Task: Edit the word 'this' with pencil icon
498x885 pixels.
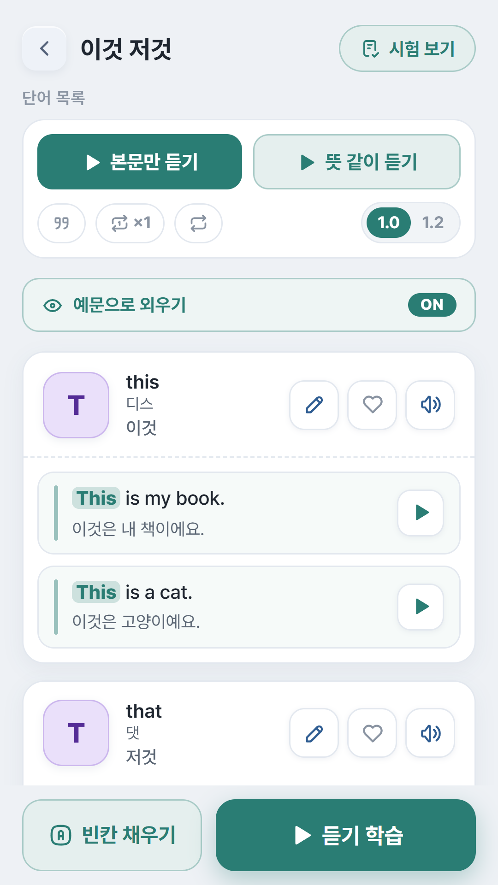Action: click(x=314, y=405)
